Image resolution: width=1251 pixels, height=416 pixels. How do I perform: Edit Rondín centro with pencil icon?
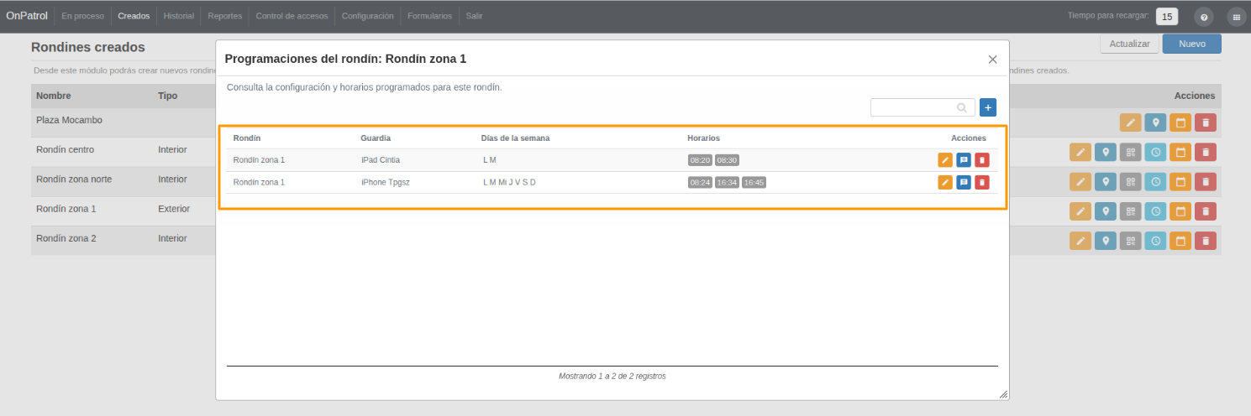point(1080,152)
